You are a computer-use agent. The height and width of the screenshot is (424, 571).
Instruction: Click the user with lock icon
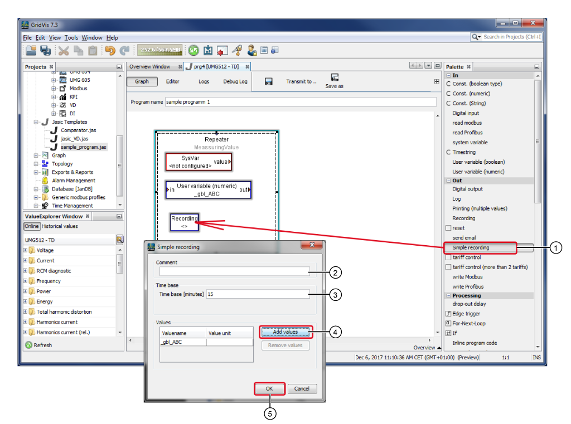point(251,51)
